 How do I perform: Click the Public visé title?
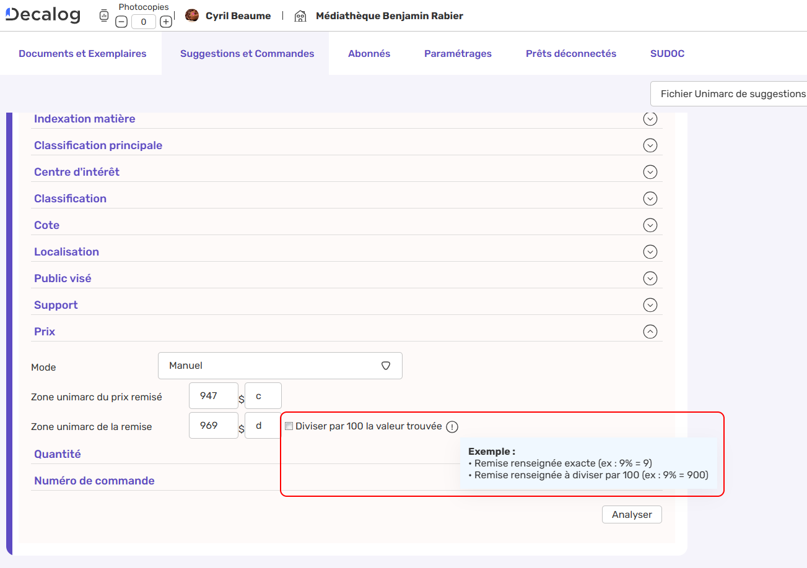pos(63,278)
